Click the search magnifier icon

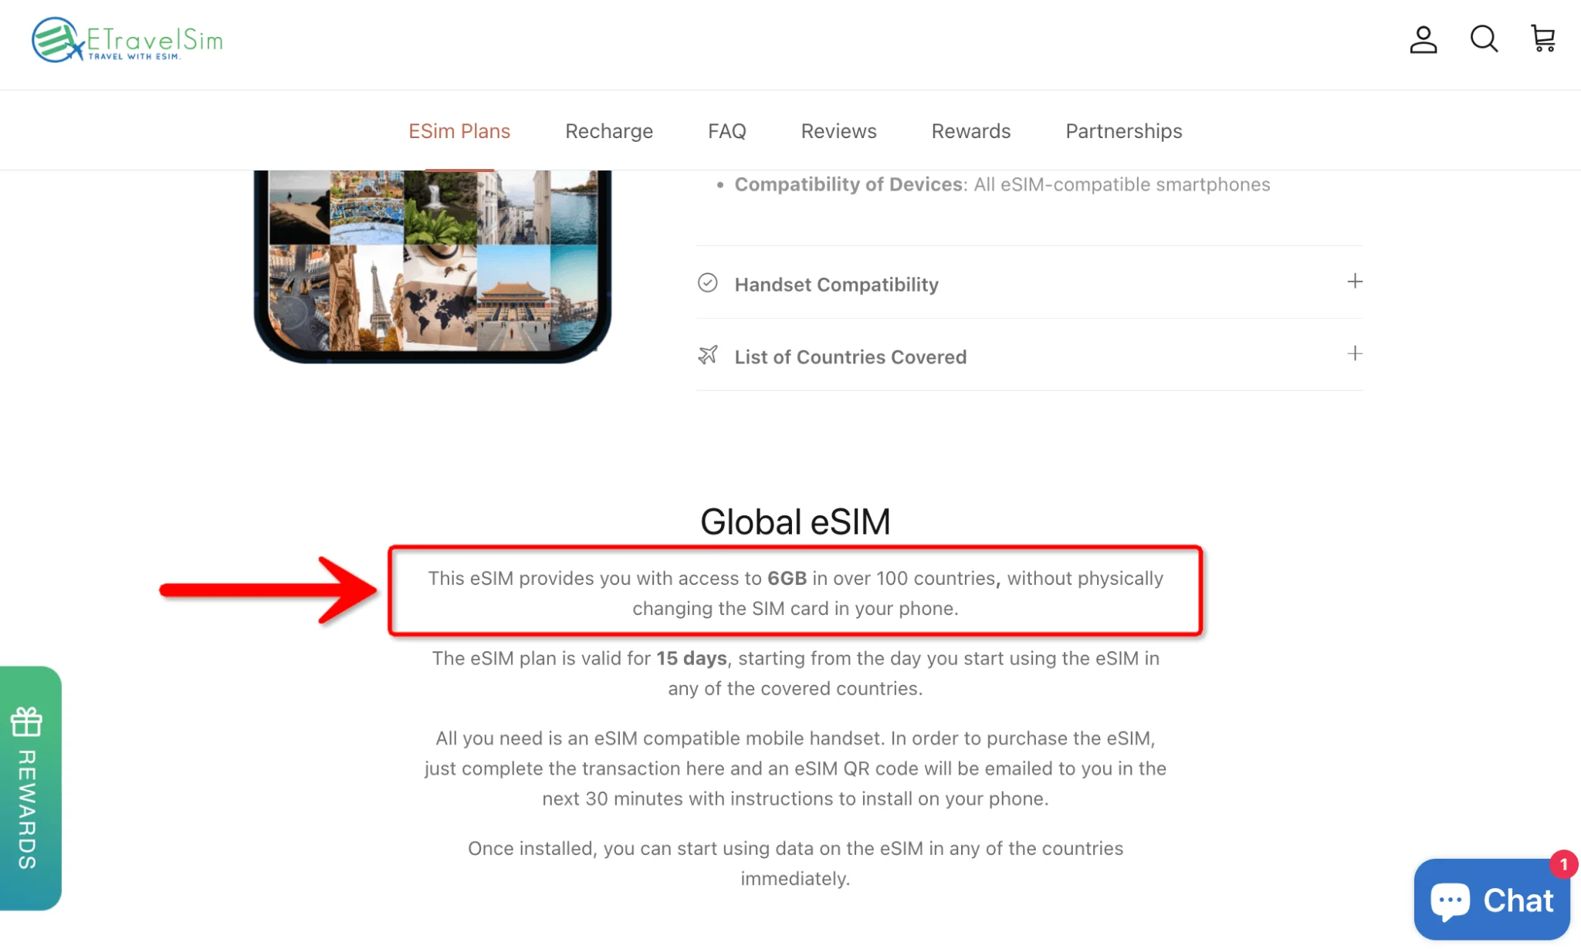(1484, 39)
